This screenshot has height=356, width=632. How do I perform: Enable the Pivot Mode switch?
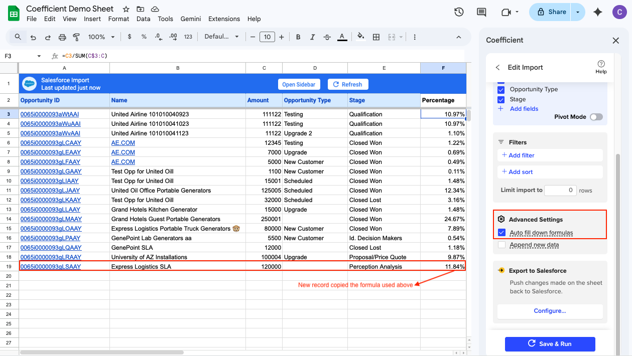click(596, 117)
